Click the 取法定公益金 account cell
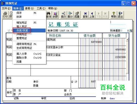 pos(62,57)
